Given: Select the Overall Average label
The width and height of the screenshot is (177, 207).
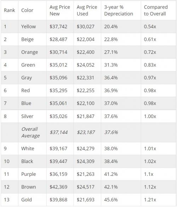Looking at the screenshot, I should coord(30,133).
